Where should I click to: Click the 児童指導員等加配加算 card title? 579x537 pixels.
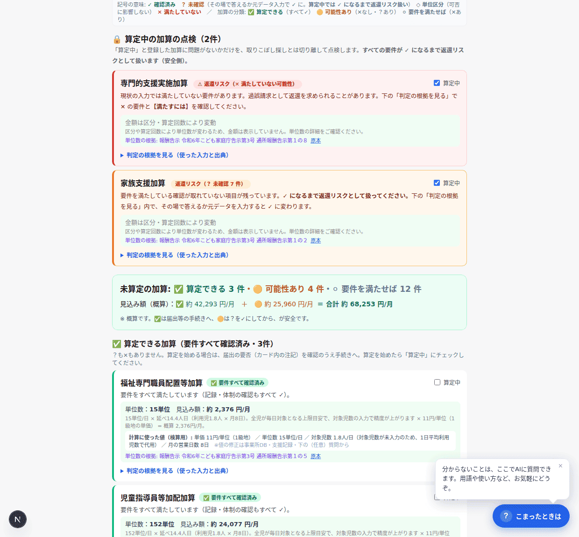point(158,498)
